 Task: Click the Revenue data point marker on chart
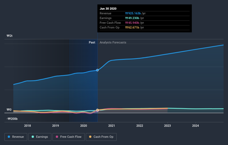point(97,70)
